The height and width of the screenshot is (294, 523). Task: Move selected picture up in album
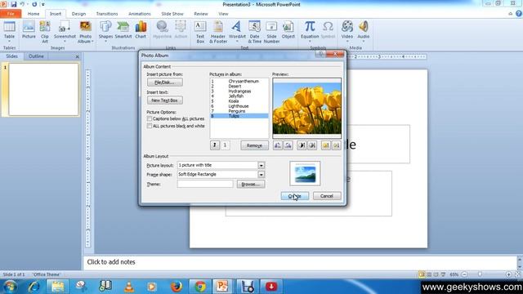215,145
